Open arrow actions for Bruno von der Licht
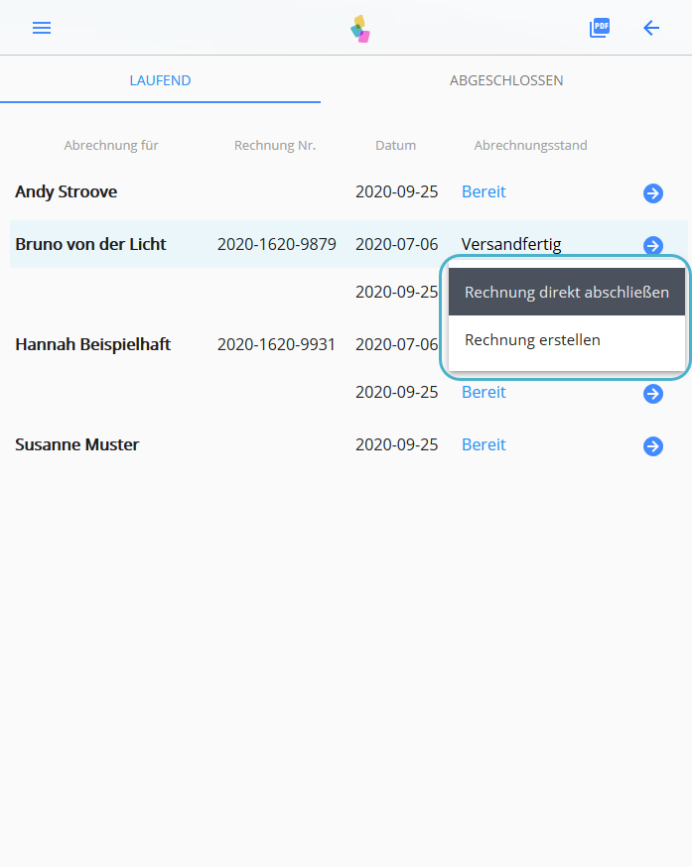This screenshot has height=867, width=692. (652, 245)
